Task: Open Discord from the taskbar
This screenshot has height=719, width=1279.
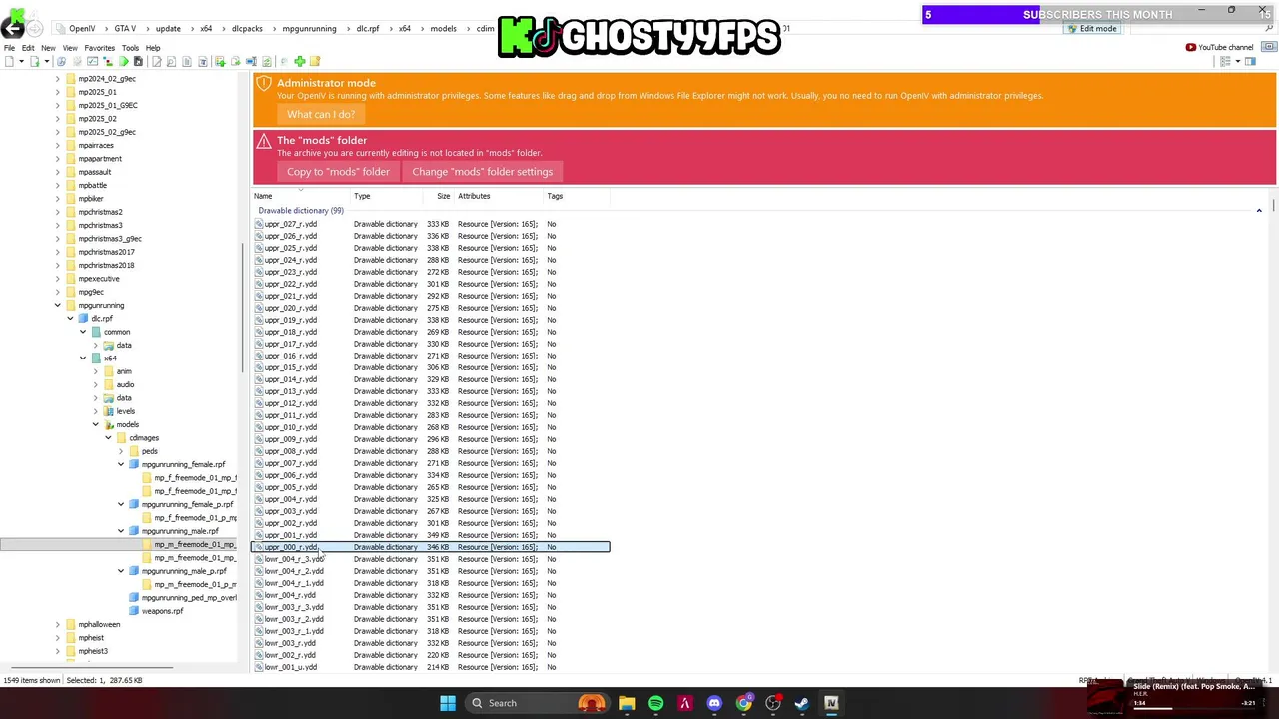Action: 714,703
